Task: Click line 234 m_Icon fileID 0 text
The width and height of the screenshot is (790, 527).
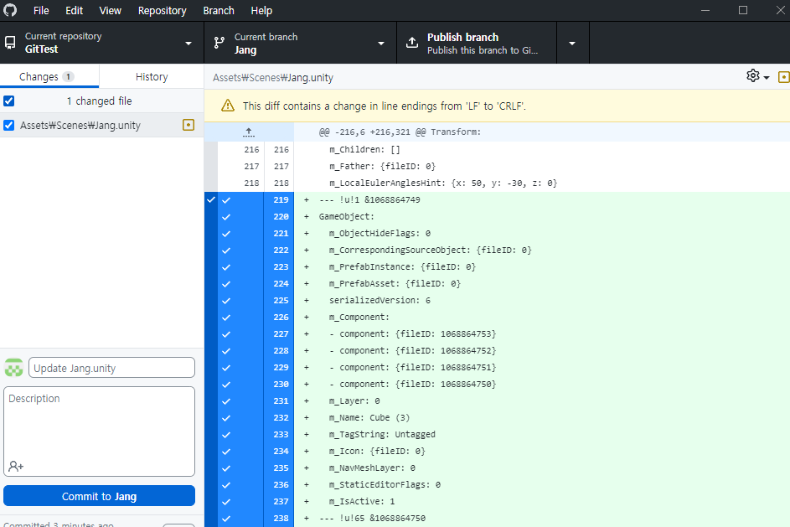Action: click(x=377, y=451)
